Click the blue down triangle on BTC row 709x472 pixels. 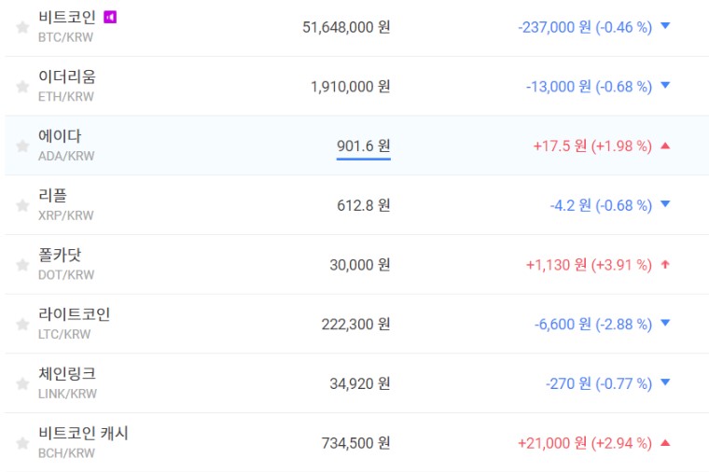pos(665,27)
